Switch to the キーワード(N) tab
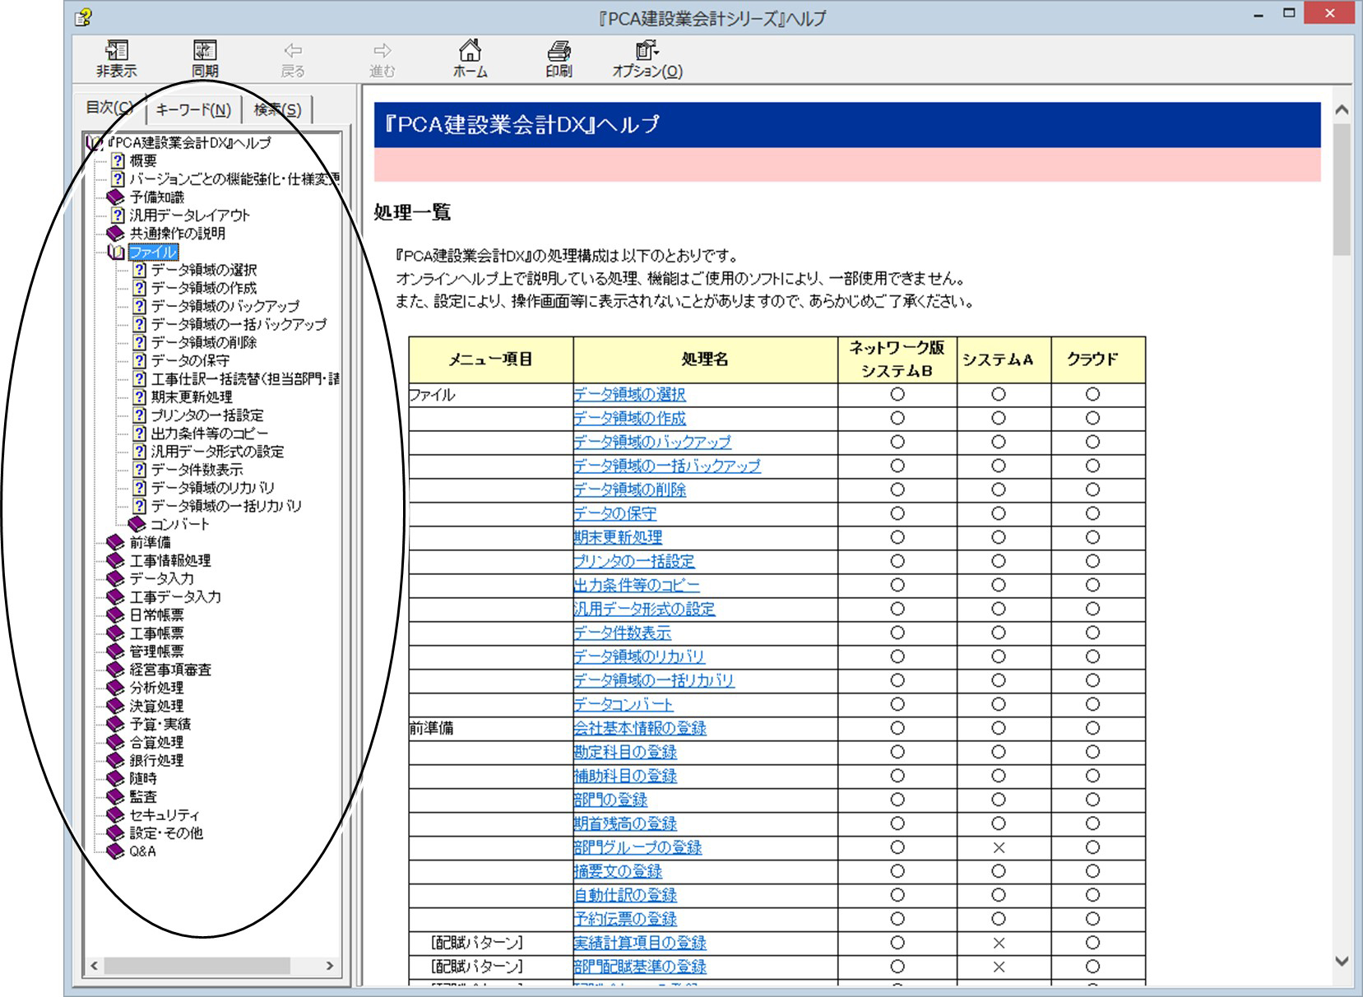 pos(193,109)
